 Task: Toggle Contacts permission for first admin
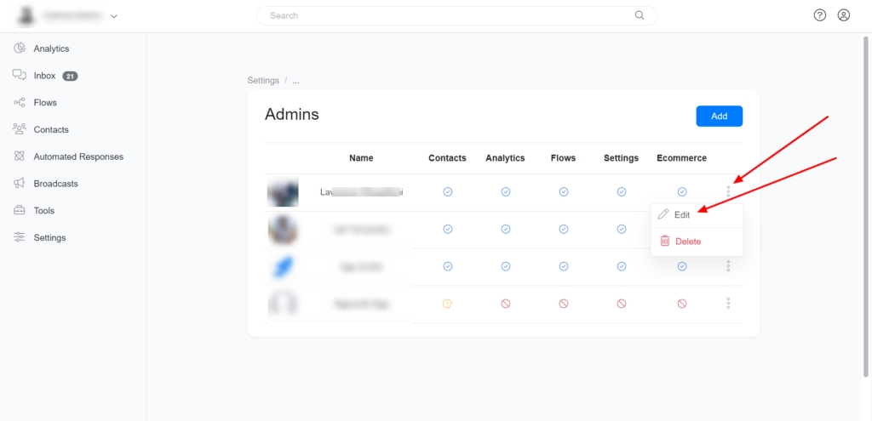(447, 192)
